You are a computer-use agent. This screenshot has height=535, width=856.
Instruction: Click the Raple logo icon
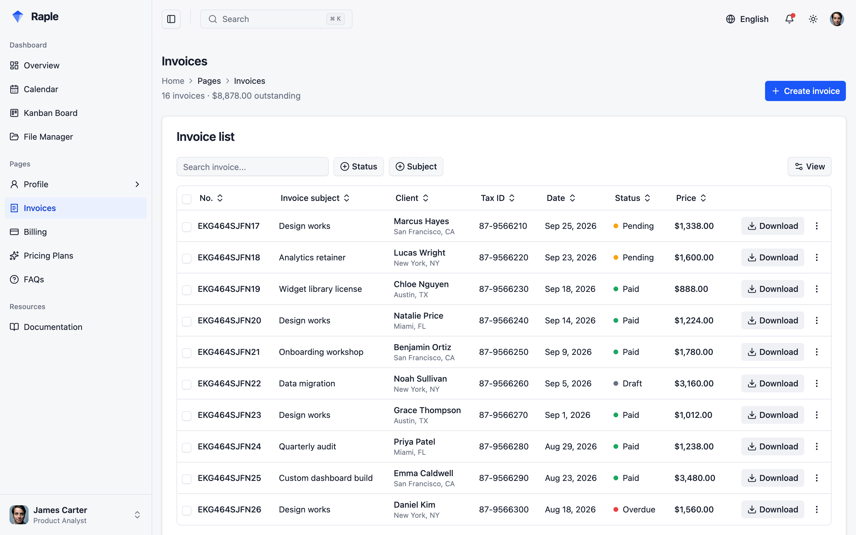[x=18, y=17]
